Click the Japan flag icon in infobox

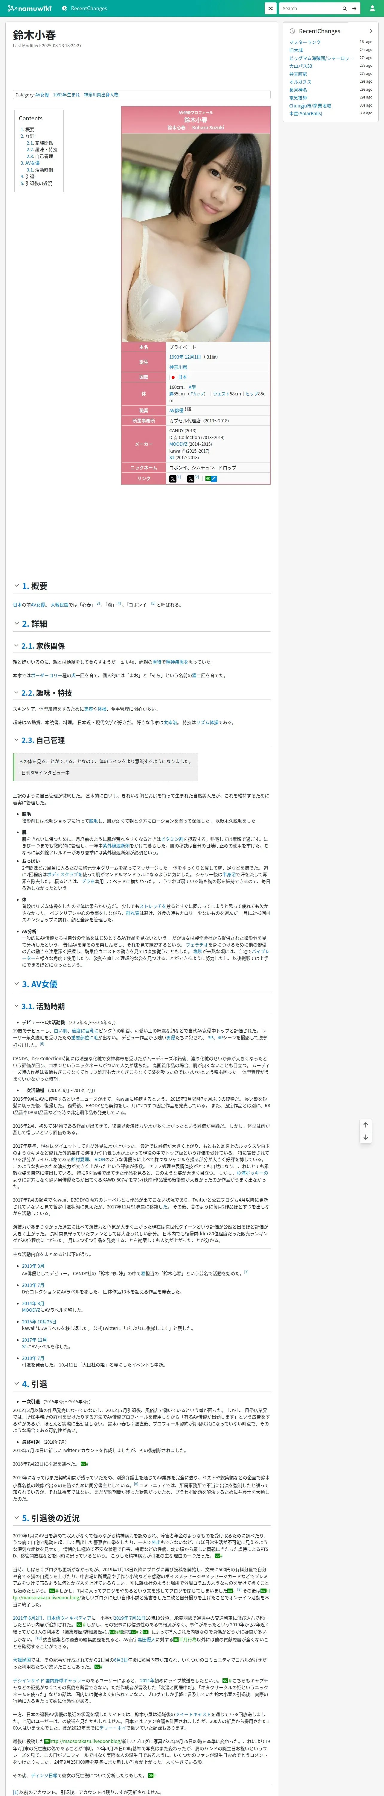tap(172, 377)
